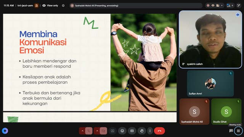Viewport: 244px width, 137px height.
Task: Open the Gemini sparkle assistant button
Action: (x=5, y=131)
